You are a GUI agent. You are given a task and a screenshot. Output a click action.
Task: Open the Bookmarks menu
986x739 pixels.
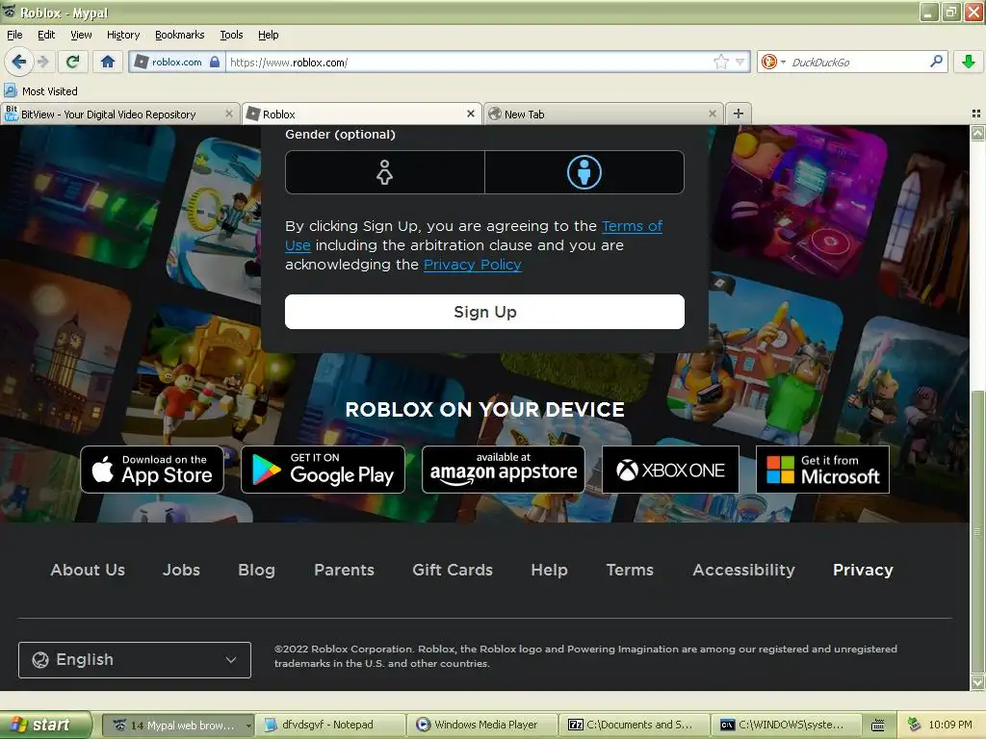coord(179,35)
